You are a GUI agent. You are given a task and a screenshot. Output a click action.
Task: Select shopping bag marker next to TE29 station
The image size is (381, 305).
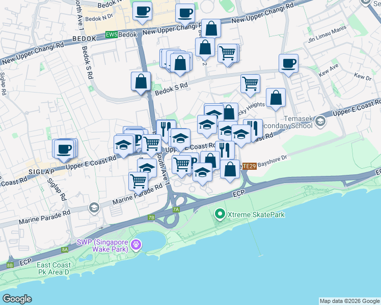[230, 169]
